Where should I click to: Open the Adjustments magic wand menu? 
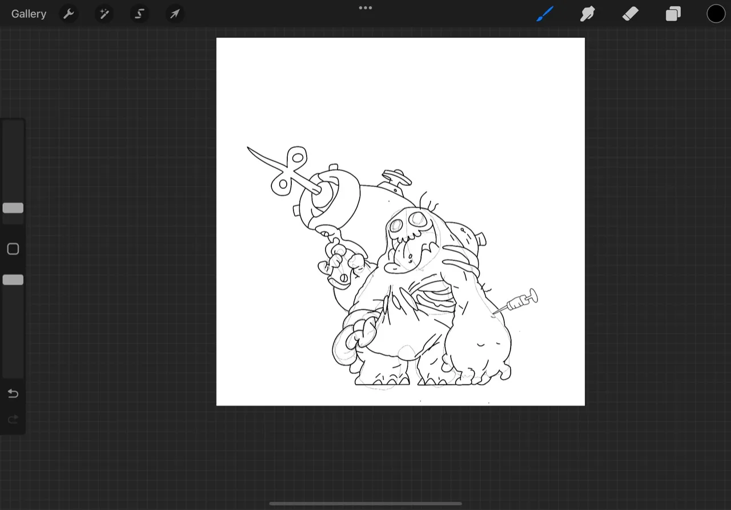(104, 14)
